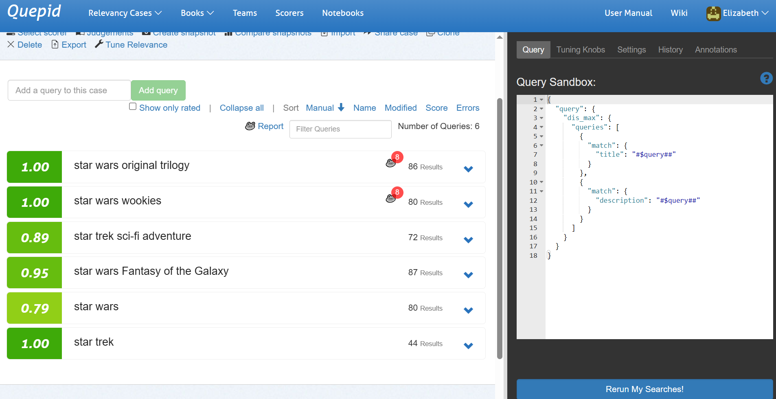Click the Export link

pos(74,45)
